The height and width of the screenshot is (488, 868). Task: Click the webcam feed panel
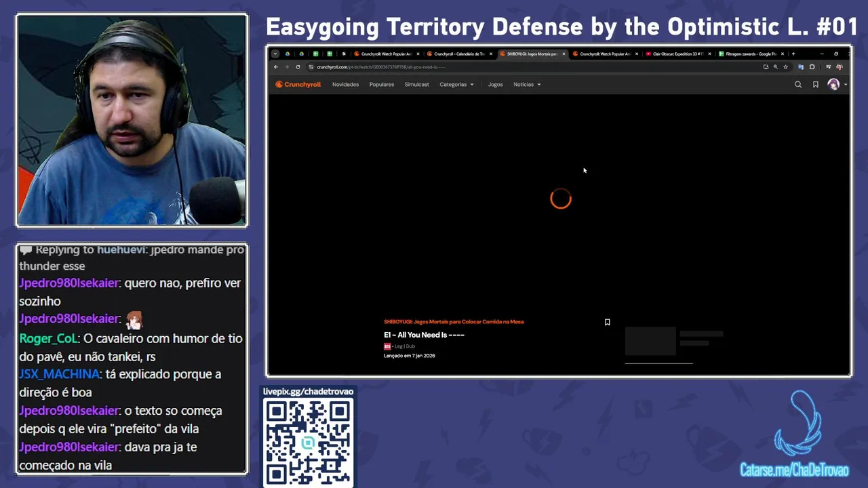(132, 121)
